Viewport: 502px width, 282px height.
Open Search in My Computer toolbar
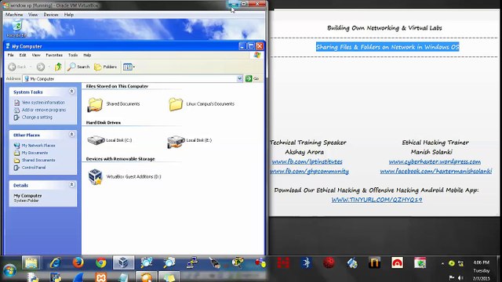point(78,67)
